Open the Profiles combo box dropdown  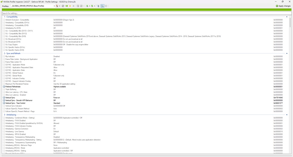click(54, 6)
